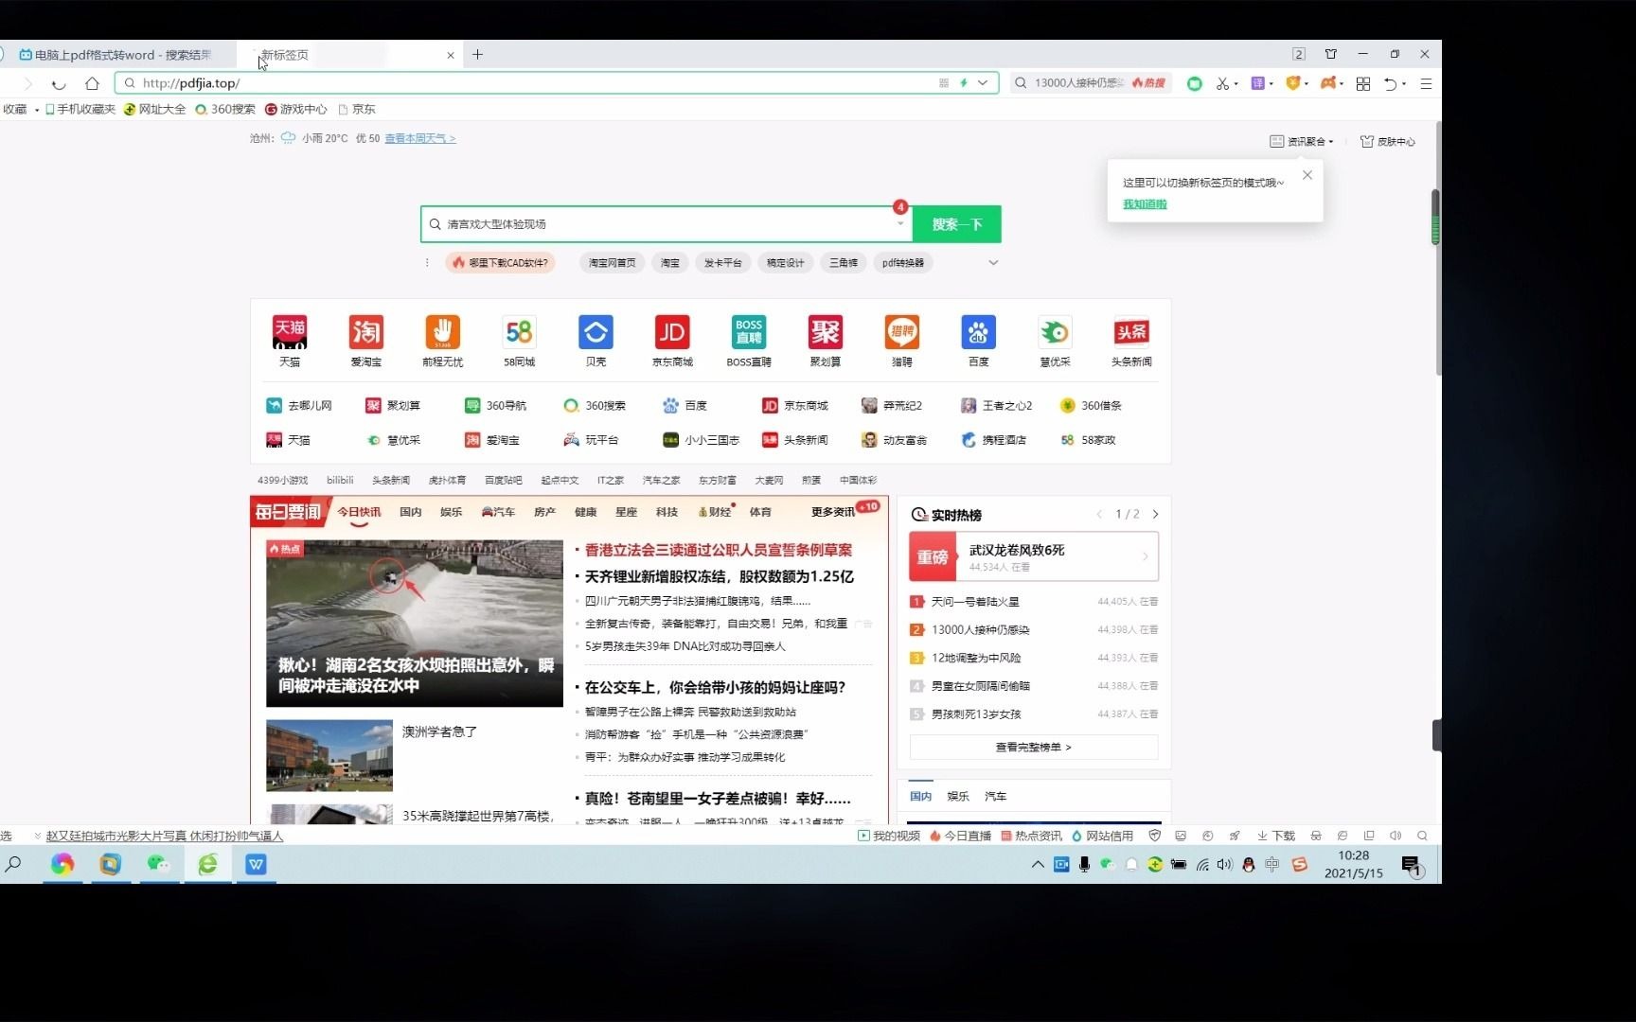Screen dimensions: 1636x1022
Task: Open the 贝壳 shortcut icon
Action: point(596,333)
